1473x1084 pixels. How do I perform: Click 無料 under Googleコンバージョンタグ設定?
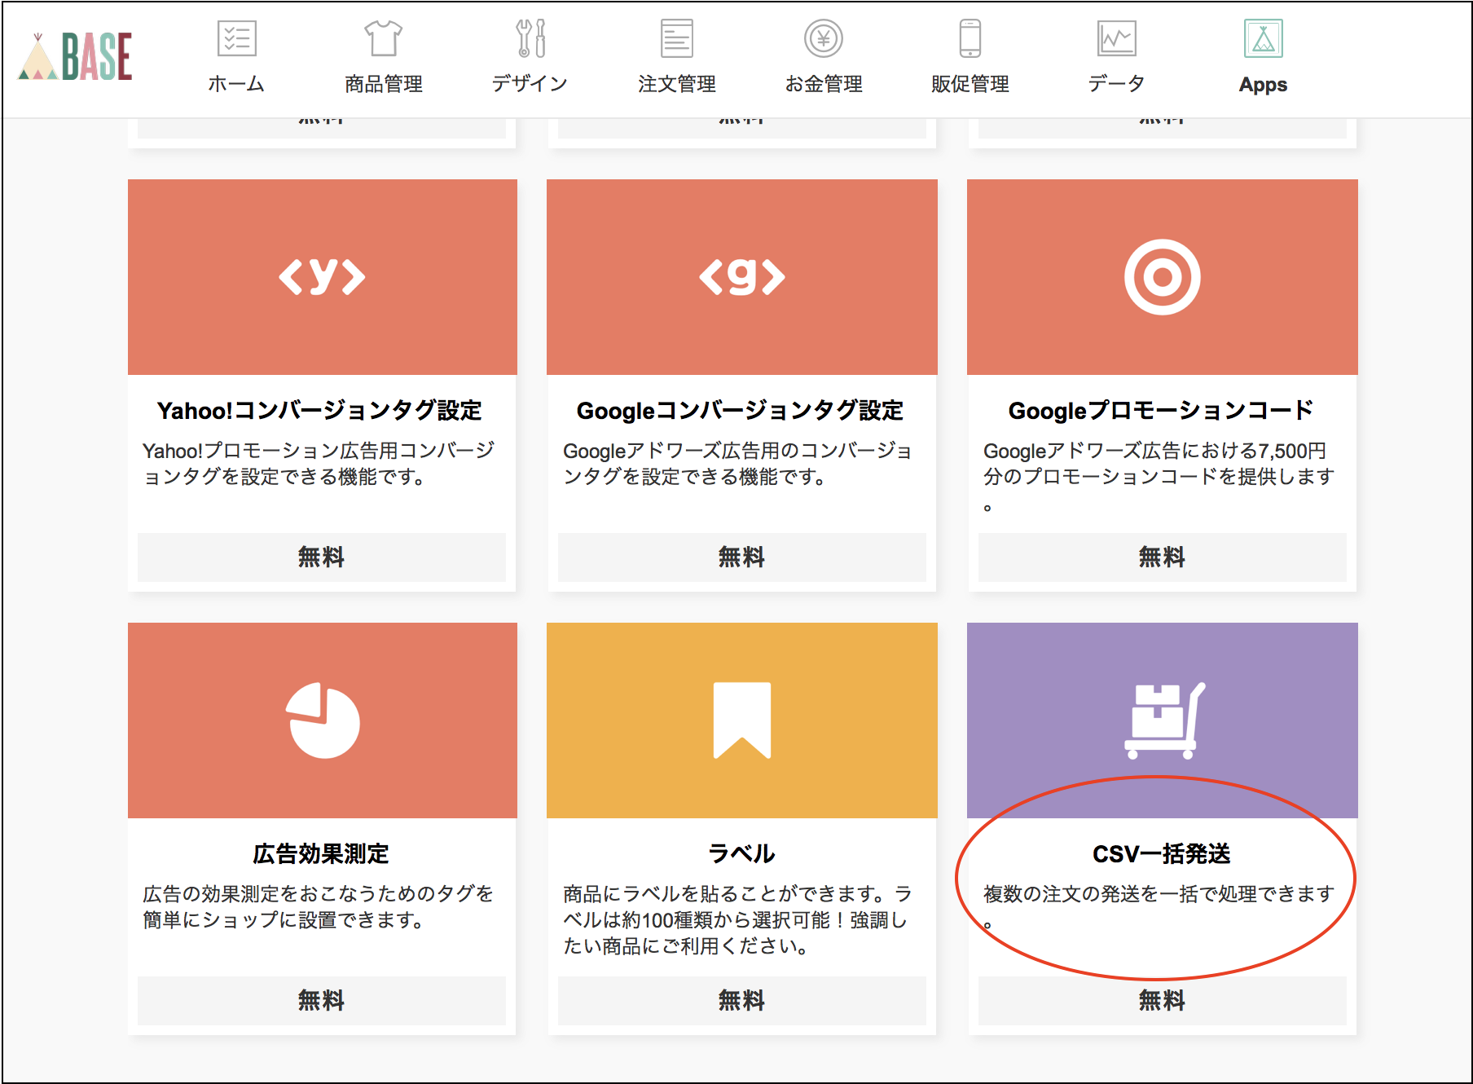click(x=741, y=557)
